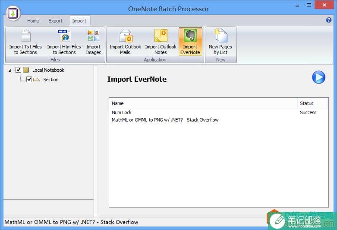Minimize the OneNote Batch Processor window
337x230 pixels.
point(297,5)
